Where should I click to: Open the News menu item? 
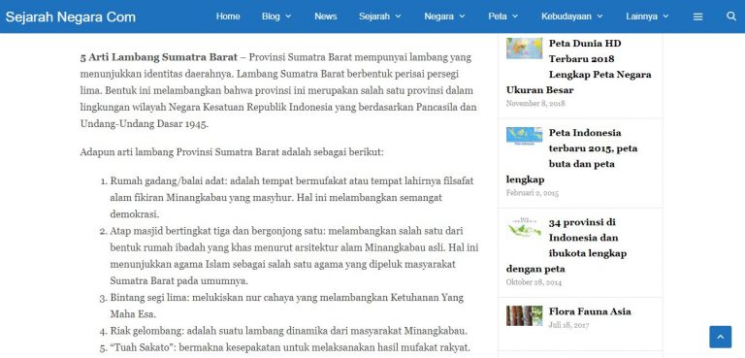[x=326, y=16]
